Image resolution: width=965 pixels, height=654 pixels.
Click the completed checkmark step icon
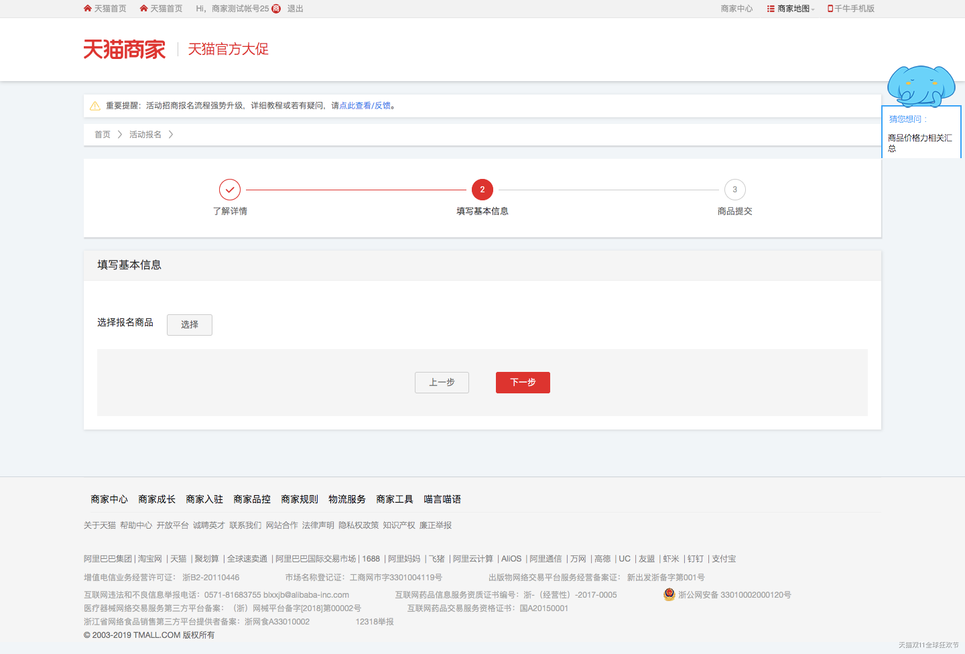(x=230, y=190)
